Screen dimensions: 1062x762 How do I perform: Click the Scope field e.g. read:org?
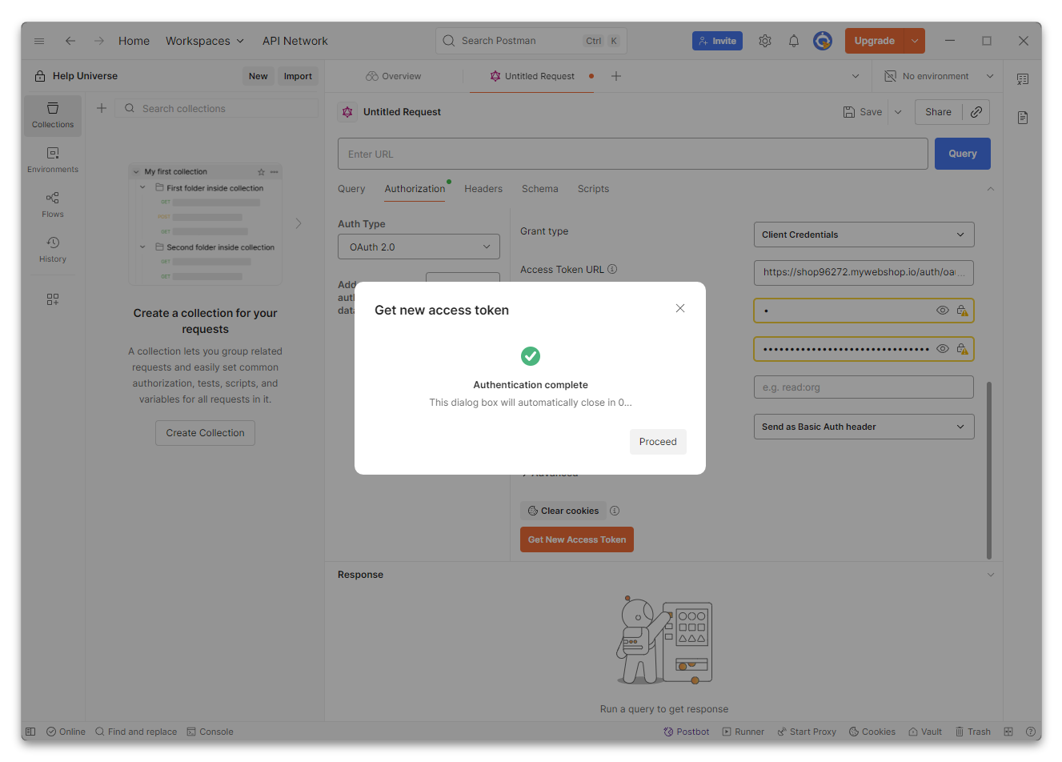click(864, 387)
